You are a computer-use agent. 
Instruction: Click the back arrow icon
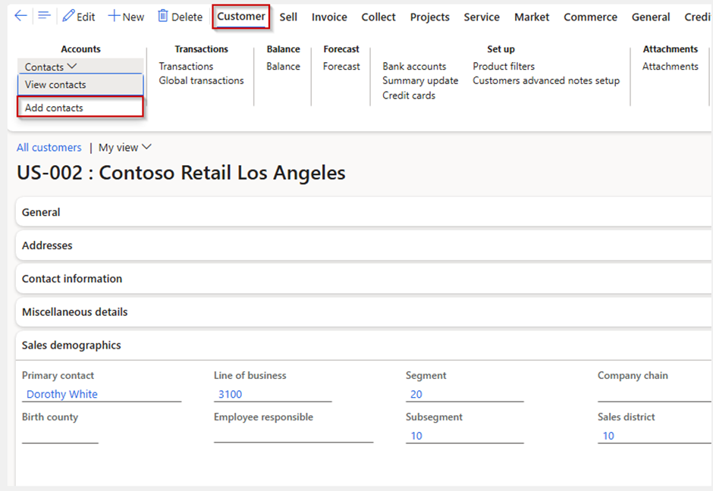tap(21, 17)
